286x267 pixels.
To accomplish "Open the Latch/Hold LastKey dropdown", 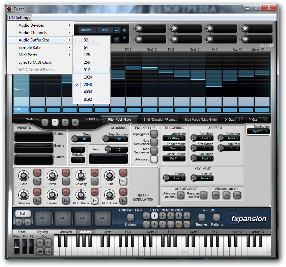I will click(174, 138).
